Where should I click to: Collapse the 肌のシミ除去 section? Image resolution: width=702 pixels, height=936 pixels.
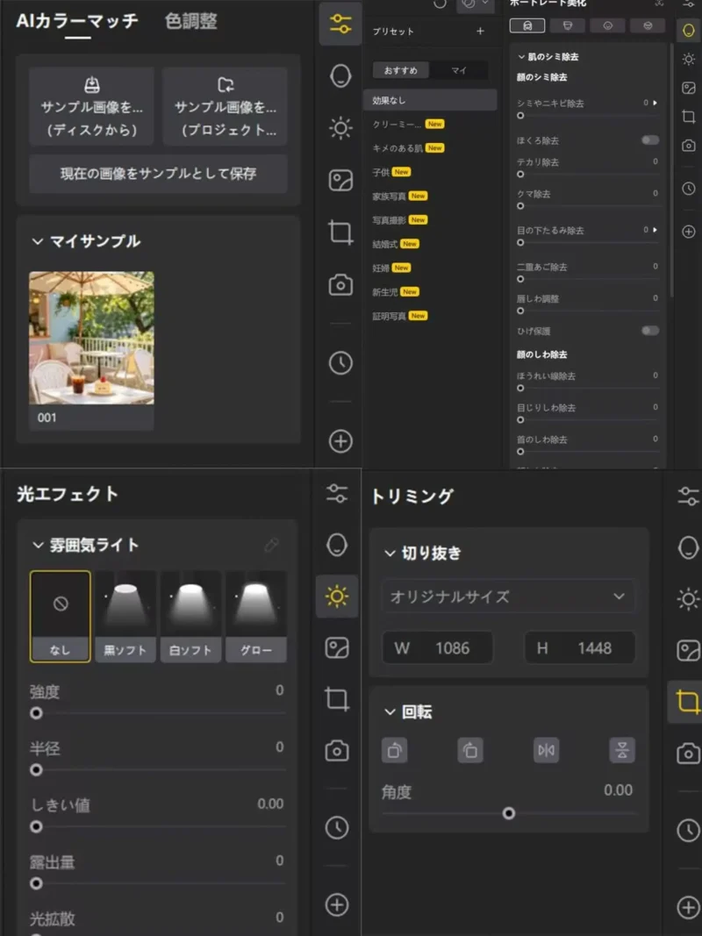[521, 57]
